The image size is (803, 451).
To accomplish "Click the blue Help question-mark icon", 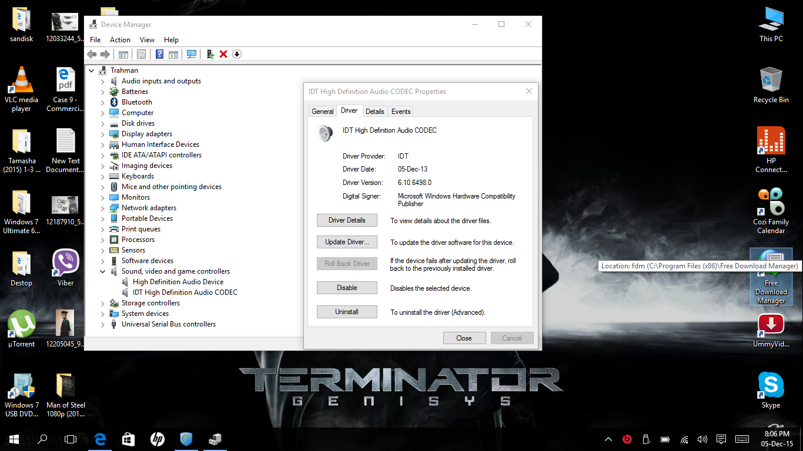I will coord(159,54).
